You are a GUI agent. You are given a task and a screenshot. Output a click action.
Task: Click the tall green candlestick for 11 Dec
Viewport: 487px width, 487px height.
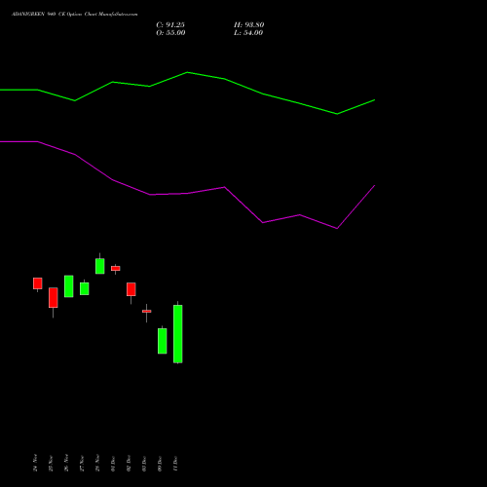178,334
